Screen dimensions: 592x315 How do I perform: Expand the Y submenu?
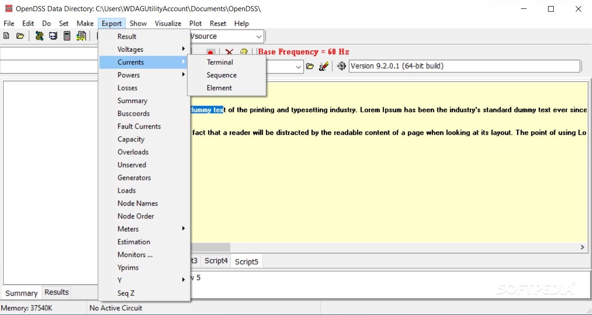coord(144,280)
